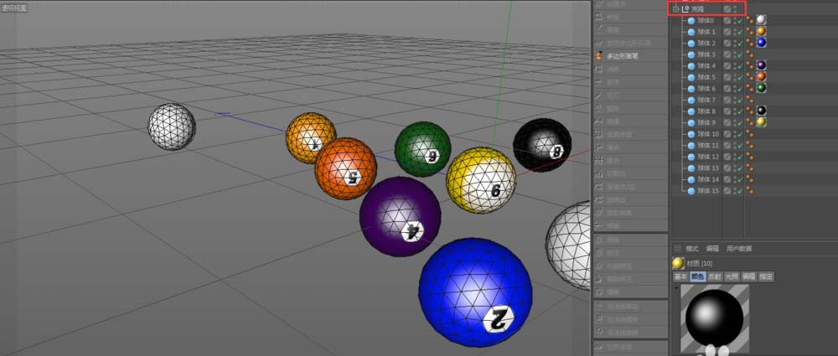The image size is (838, 356).
Task: Click the black sphere material preview
Action: coord(715,318)
